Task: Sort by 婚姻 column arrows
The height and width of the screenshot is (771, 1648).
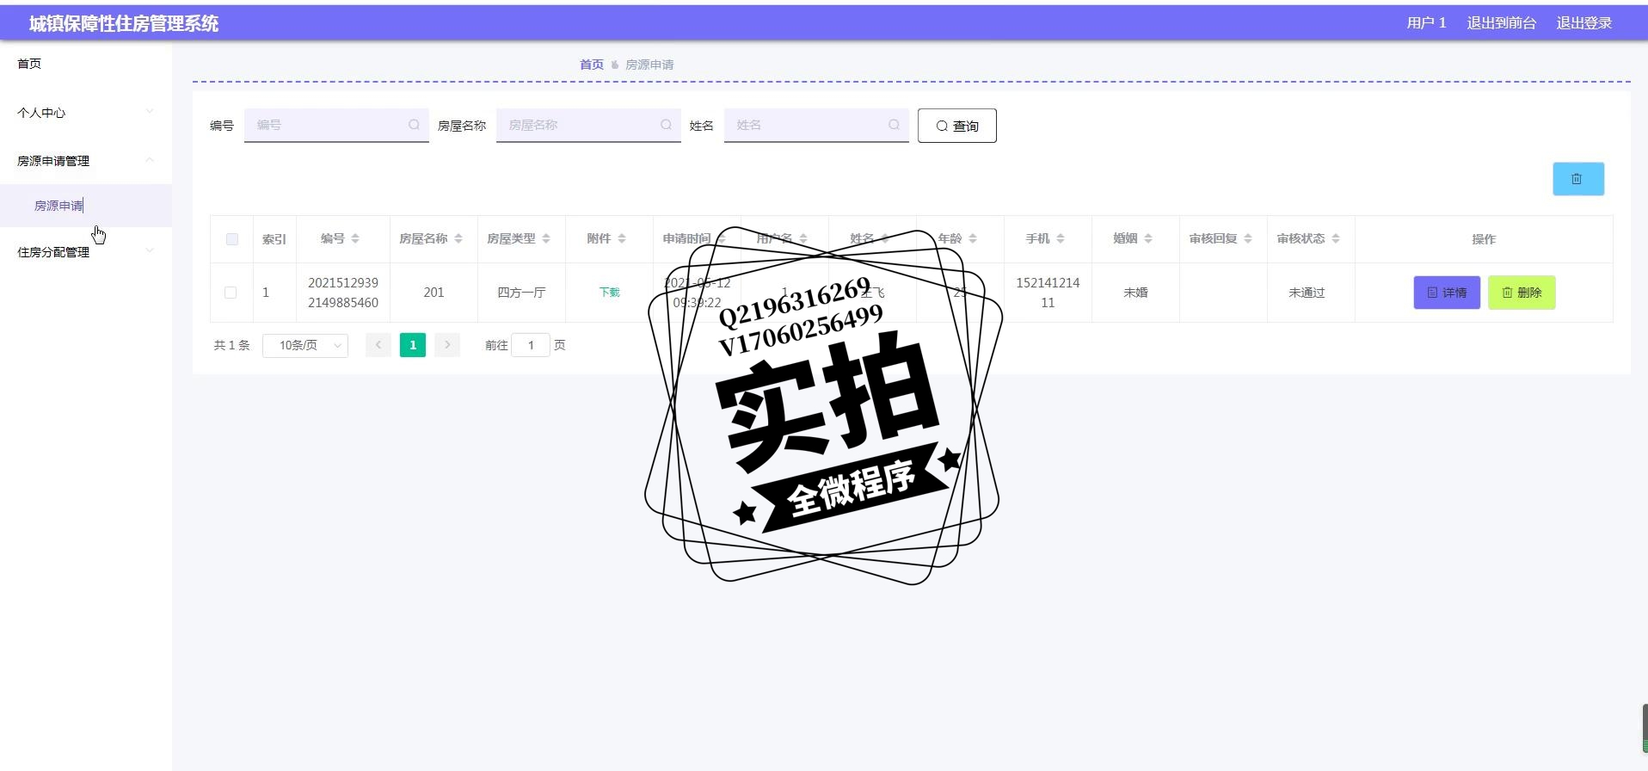Action: 1148,239
